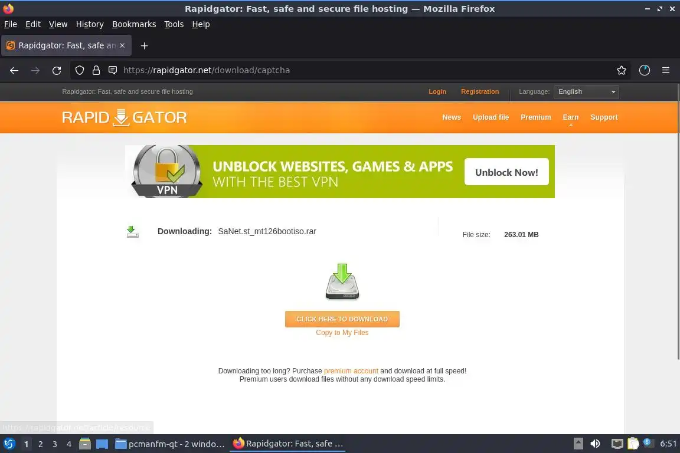Screen dimensions: 680x453
Task: Open the Upload file link
Action: coord(491,117)
